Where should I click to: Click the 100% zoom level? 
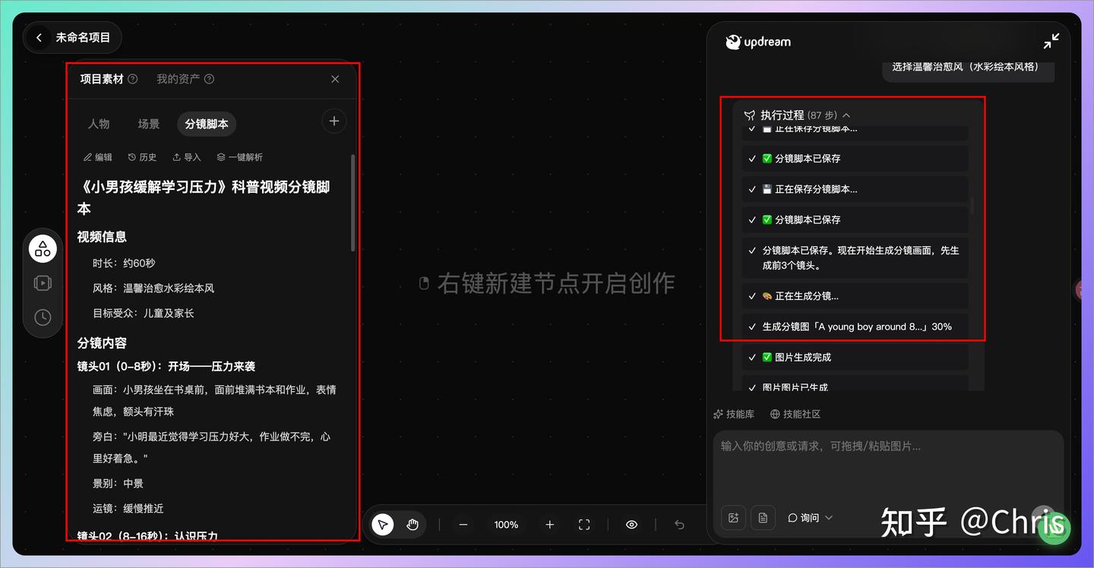tap(506, 525)
